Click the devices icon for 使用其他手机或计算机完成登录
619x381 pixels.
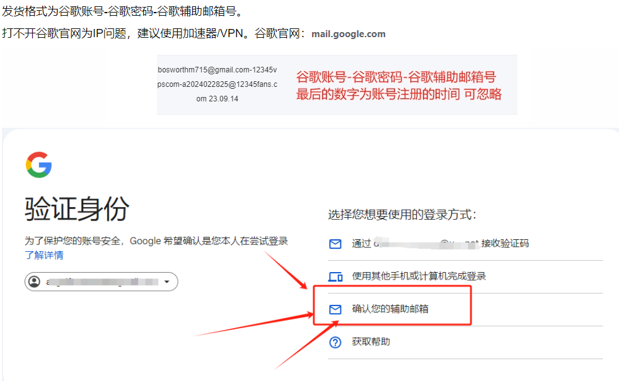tap(335, 277)
